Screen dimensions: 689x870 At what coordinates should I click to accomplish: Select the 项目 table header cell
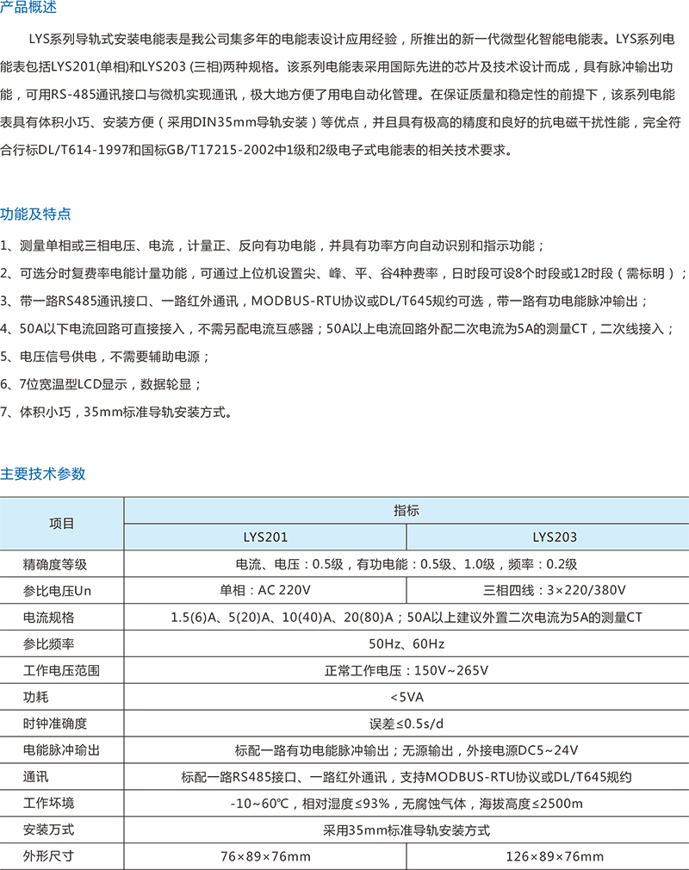coord(62,523)
